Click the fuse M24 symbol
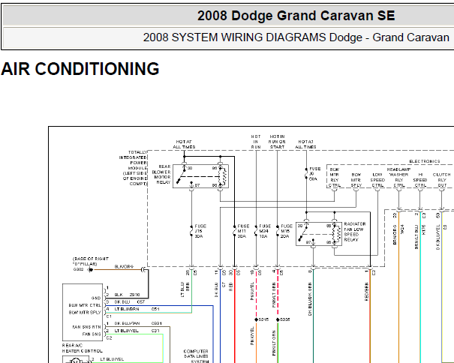This screenshot has width=454, height=363. click(256, 231)
